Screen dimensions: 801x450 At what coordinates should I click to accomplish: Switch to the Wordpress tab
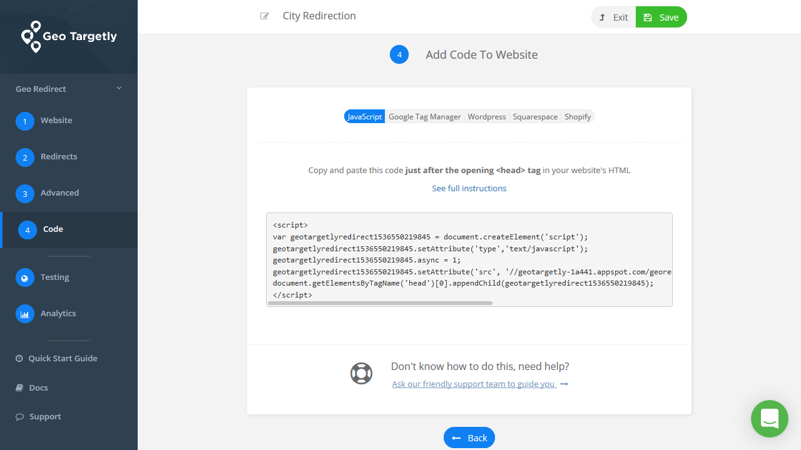click(x=487, y=117)
